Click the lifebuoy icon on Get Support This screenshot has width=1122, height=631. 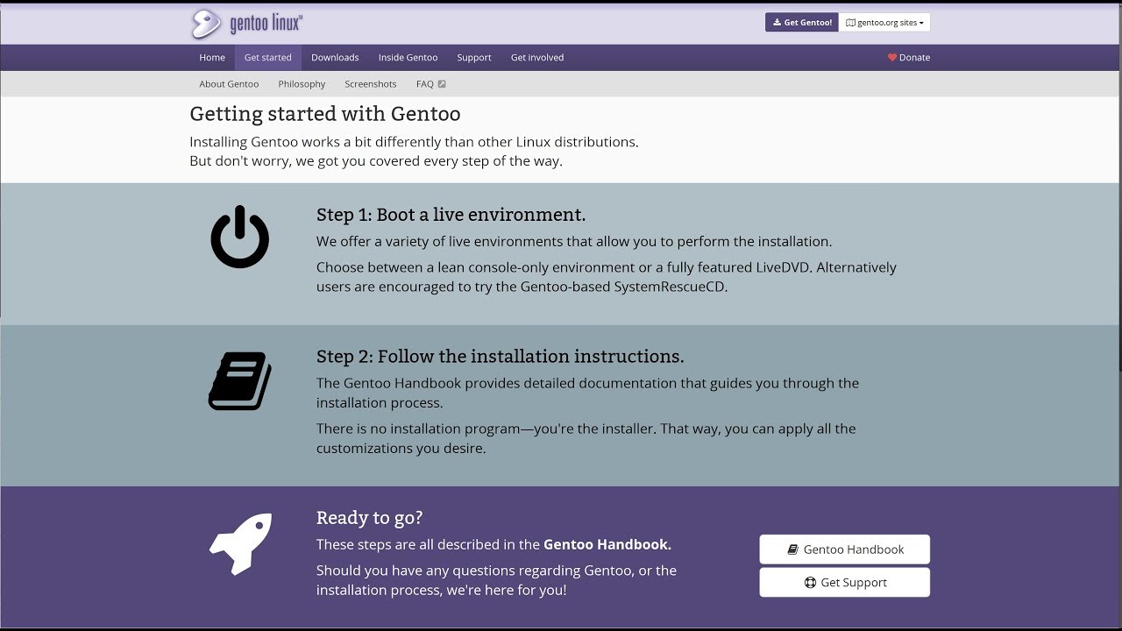[x=810, y=583]
